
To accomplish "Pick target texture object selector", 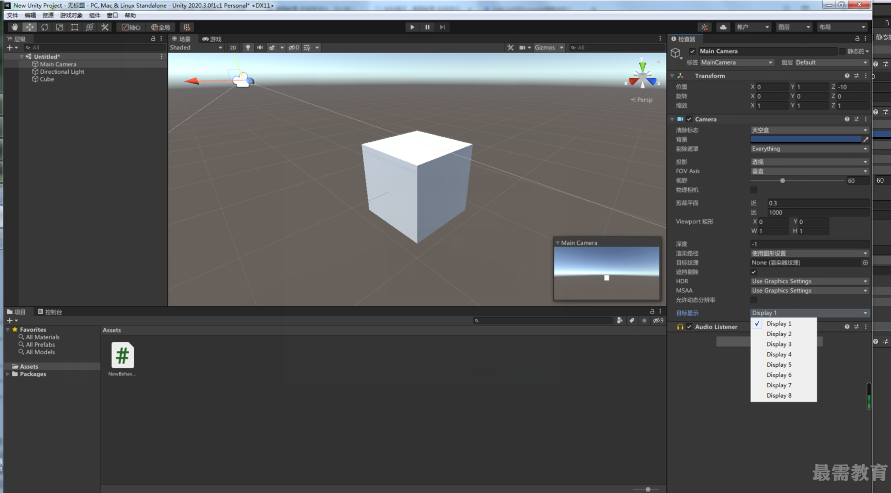I will point(865,262).
